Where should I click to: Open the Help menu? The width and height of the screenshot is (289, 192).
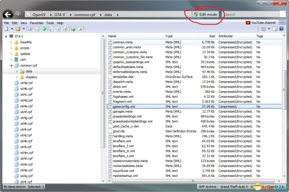click(60, 23)
